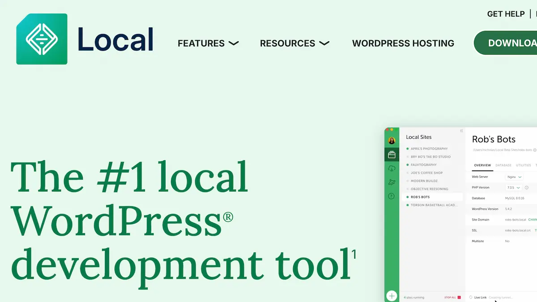Open the cloud Connect icon in app sidebar

tap(392, 168)
